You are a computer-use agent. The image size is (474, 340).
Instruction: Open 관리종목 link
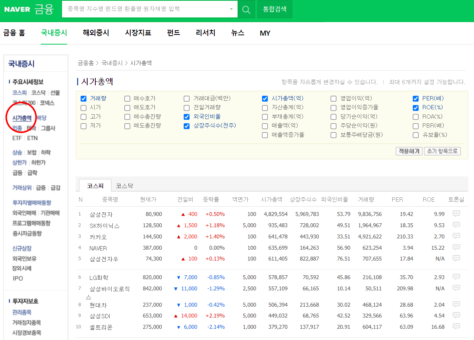[x=22, y=312]
